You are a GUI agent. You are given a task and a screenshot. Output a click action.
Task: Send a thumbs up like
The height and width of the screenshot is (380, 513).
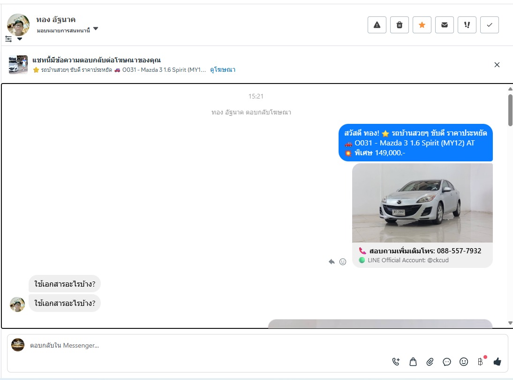coord(498,361)
